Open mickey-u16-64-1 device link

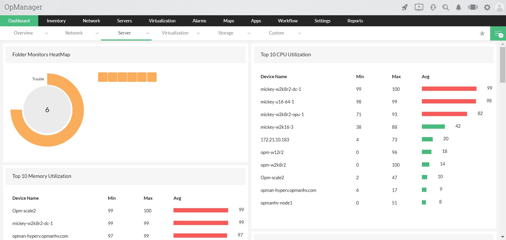pos(277,102)
